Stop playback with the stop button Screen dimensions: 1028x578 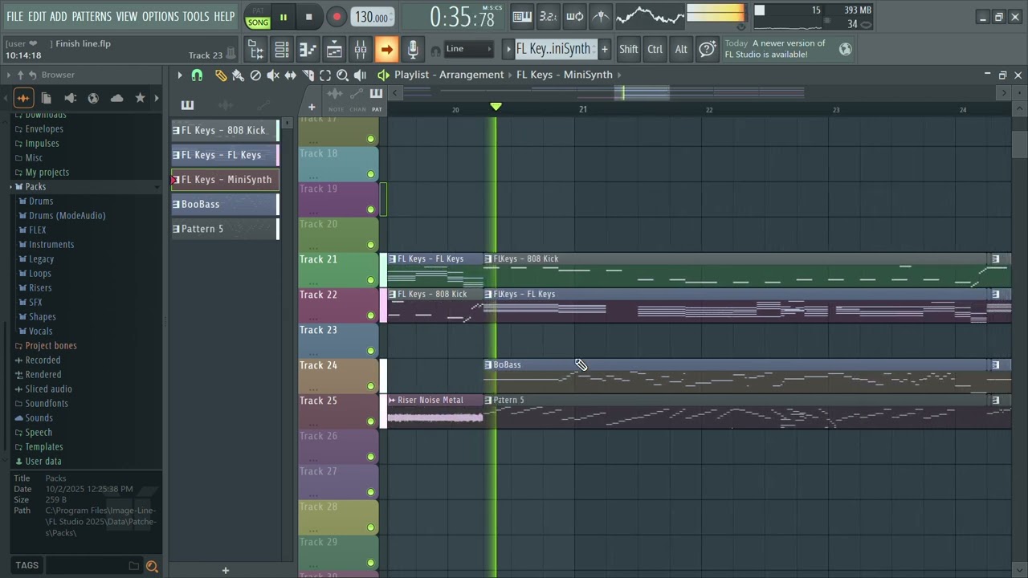(309, 17)
